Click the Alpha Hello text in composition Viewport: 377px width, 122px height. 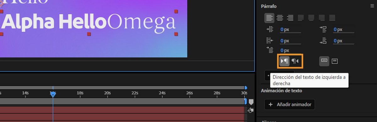[x=54, y=22]
